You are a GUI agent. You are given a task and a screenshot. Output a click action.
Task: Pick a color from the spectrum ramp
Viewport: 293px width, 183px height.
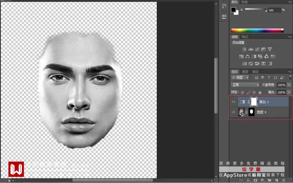coord(257,30)
